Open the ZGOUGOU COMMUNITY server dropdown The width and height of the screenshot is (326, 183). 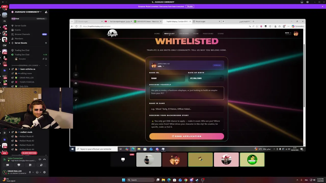tap(26, 12)
